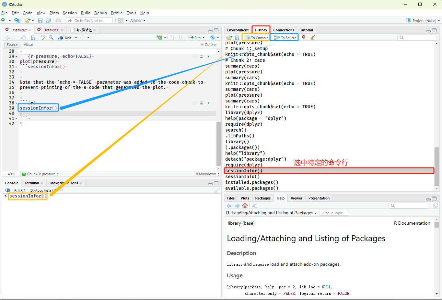Open the R Markdown file type dropdown
Screen dimensions: 442x300
click(208, 174)
